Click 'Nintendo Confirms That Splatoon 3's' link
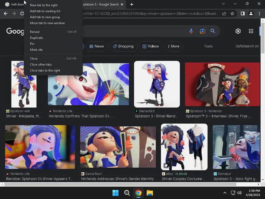Screen dimensions: 265x199 click(x=81, y=116)
